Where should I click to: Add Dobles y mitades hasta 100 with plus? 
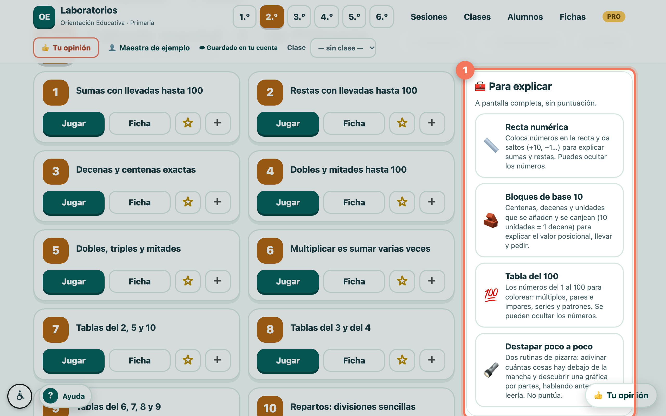click(x=432, y=202)
